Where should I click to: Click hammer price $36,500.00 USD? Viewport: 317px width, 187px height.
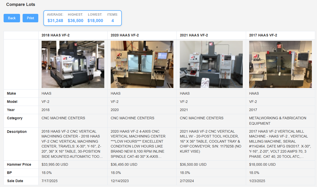193,164
